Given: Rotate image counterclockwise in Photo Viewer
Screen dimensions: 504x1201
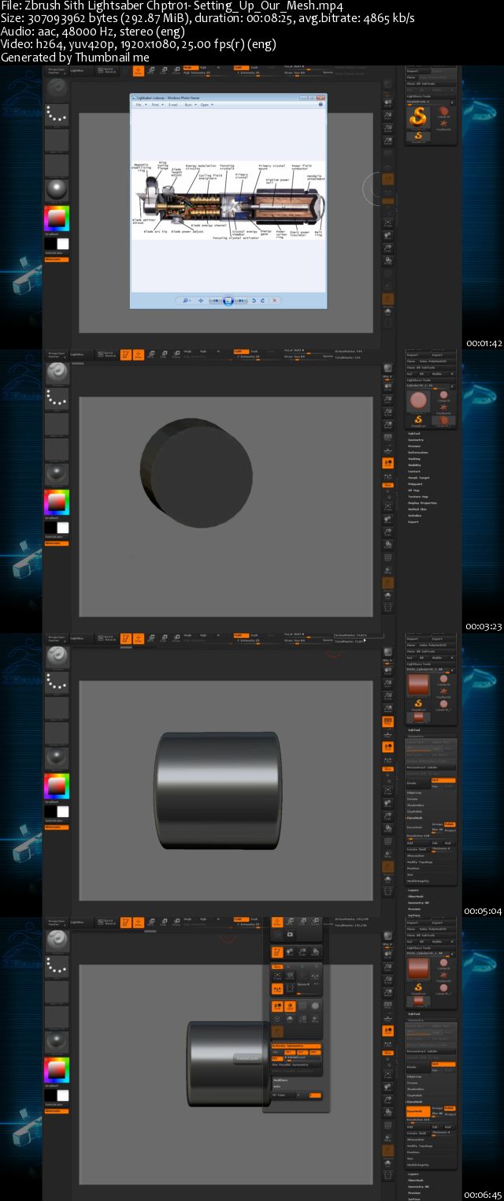Looking at the screenshot, I should click(x=254, y=300).
